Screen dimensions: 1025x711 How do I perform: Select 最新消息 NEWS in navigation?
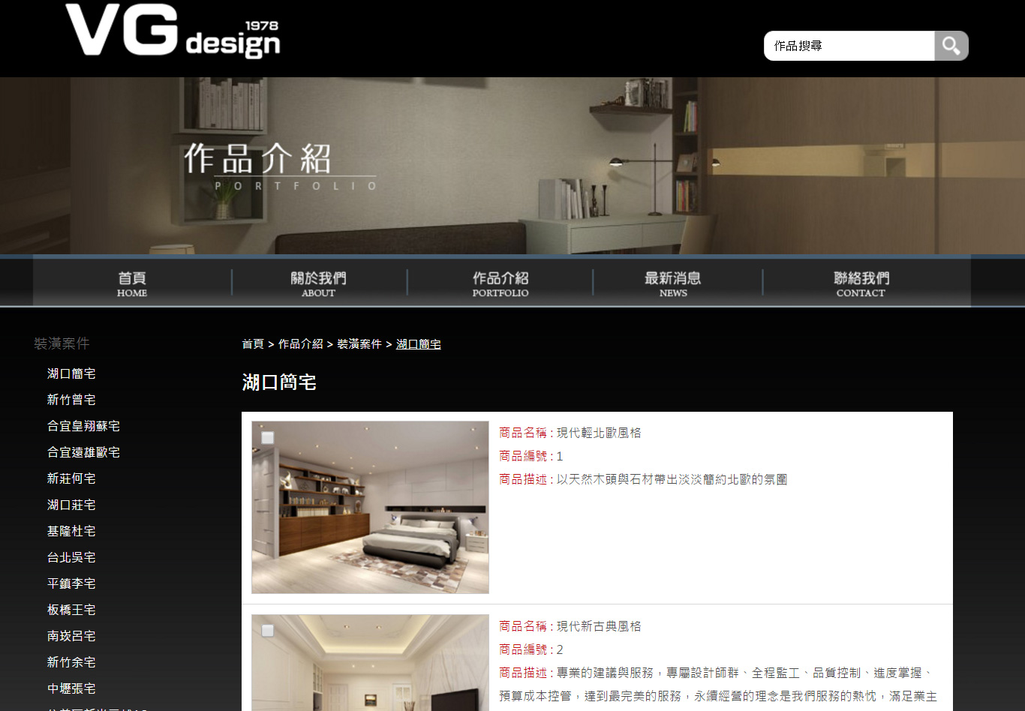tap(673, 283)
